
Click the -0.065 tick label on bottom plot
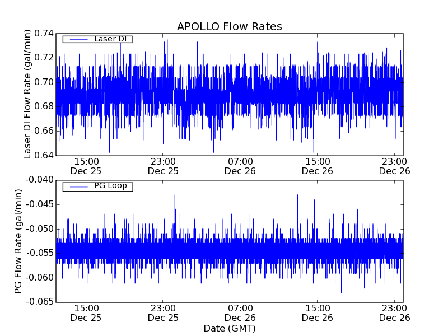[40, 302]
